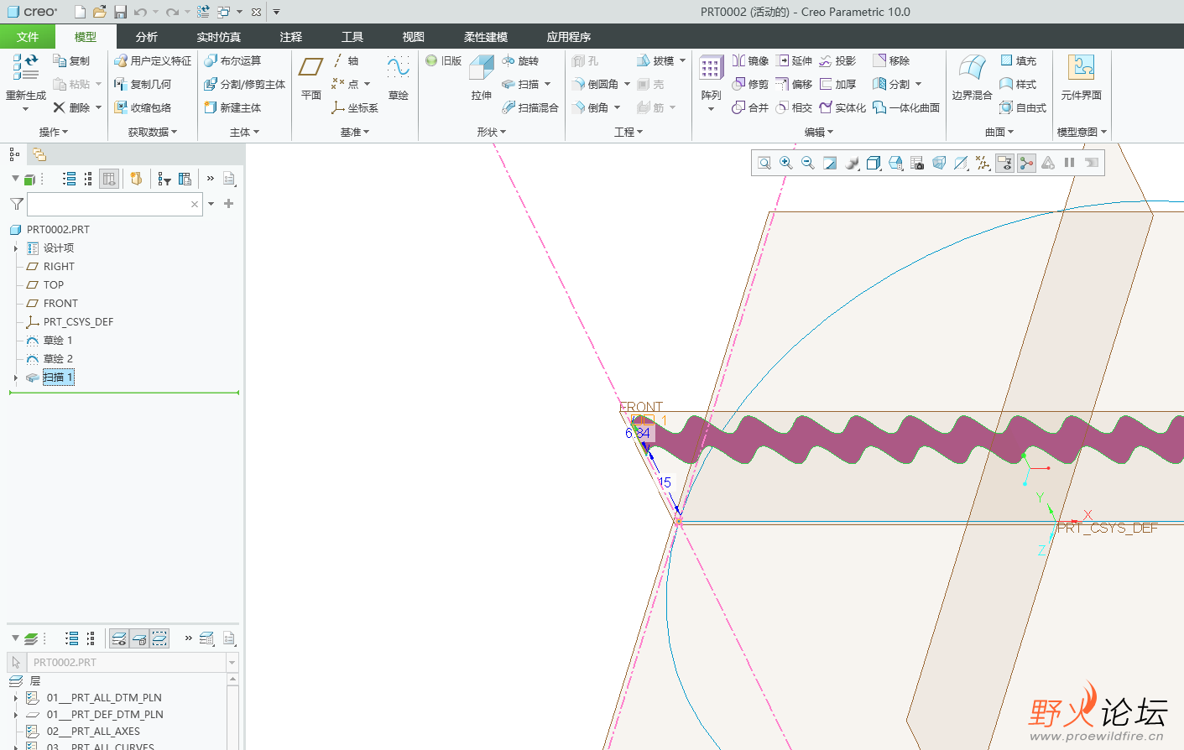Image resolution: width=1184 pixels, height=750 pixels.
Task: Toggle spin center display in graphics toolbar
Action: point(1026,163)
